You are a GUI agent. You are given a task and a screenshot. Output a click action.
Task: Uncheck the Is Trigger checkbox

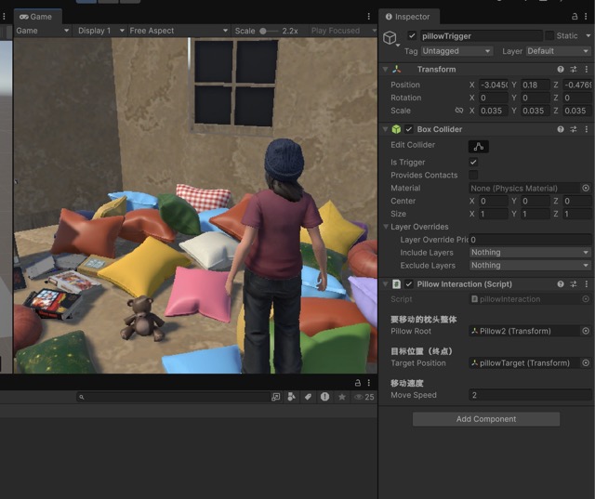(473, 163)
